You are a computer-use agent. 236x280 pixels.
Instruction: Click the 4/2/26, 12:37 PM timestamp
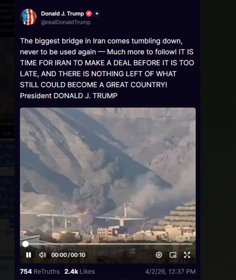point(170,271)
